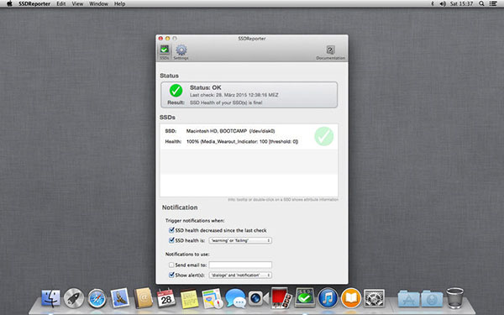Toggle 'SSD health decreased since the last check'
The width and height of the screenshot is (504, 315).
pos(171,230)
